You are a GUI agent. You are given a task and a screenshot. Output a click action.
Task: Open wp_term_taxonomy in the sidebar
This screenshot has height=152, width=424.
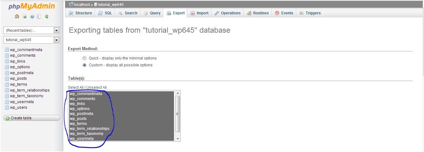[27, 96]
